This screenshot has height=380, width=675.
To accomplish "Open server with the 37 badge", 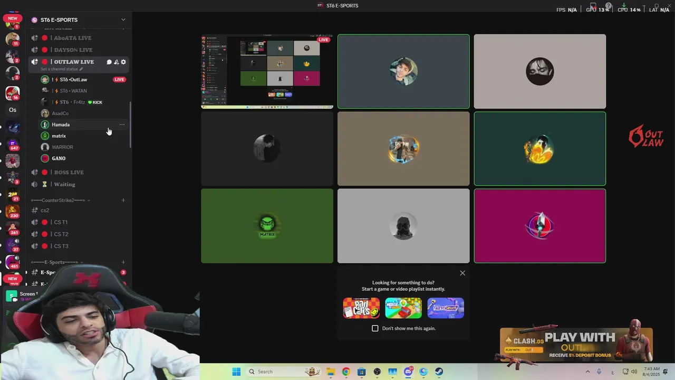I will 13,245.
